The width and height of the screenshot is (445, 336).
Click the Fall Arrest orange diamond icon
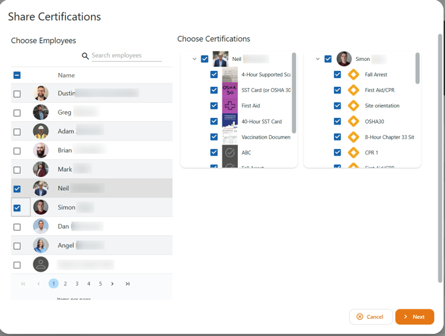coord(353,74)
